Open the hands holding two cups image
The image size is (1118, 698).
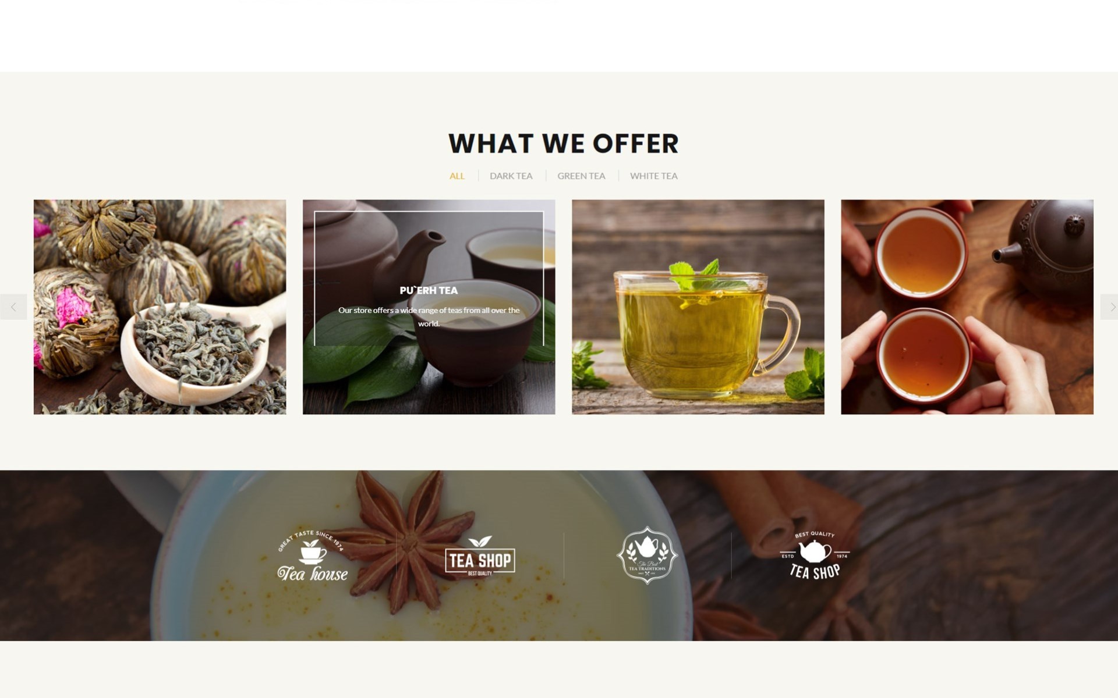coord(967,307)
